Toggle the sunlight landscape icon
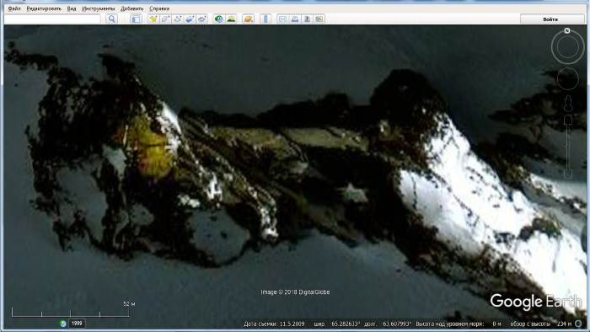 pos(231,19)
